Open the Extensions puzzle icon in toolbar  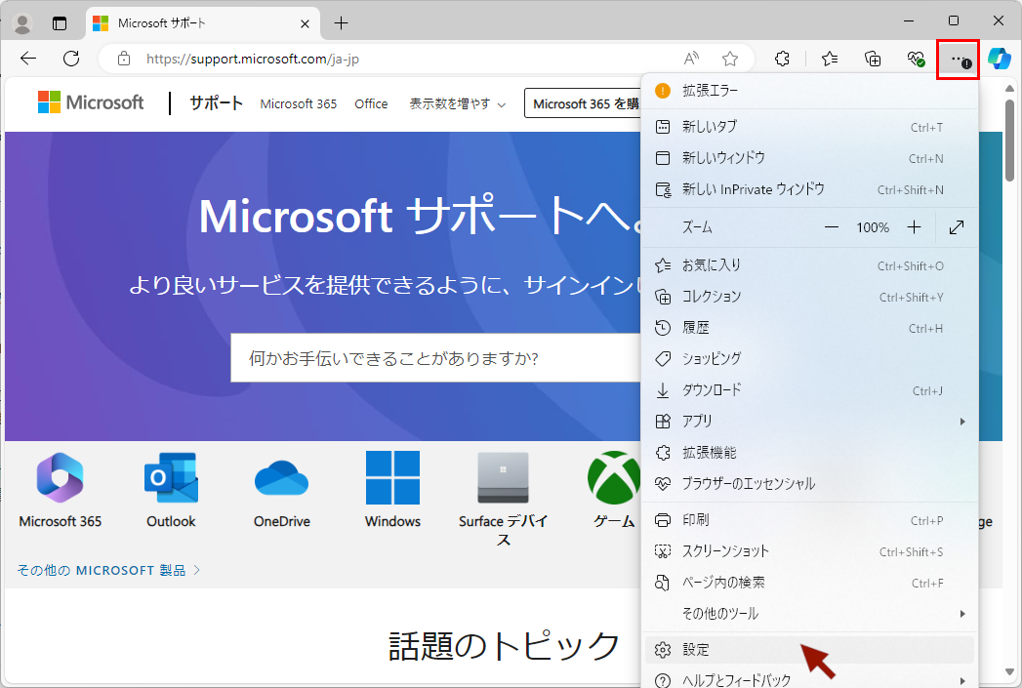tap(782, 59)
